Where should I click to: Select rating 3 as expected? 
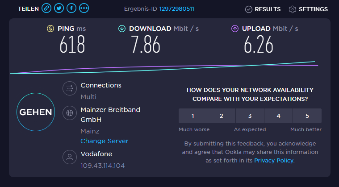pyautogui.click(x=250, y=116)
